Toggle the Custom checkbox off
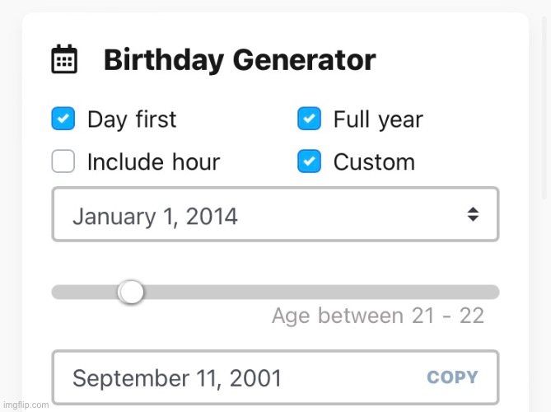 coord(309,161)
